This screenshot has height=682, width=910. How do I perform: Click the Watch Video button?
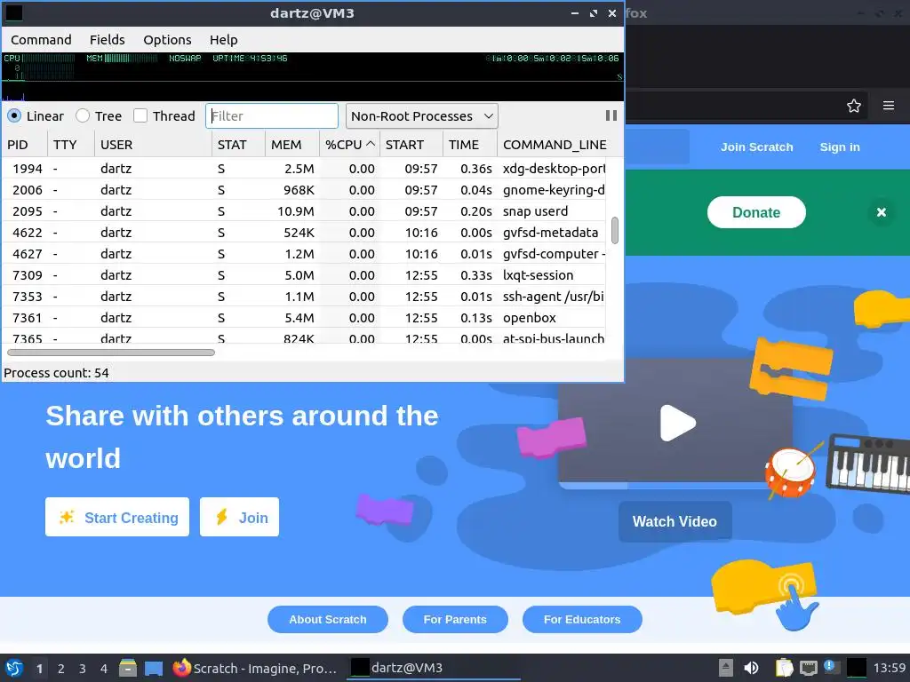tap(675, 521)
